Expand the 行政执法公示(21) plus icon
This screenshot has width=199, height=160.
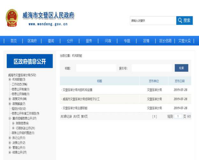[13, 128]
